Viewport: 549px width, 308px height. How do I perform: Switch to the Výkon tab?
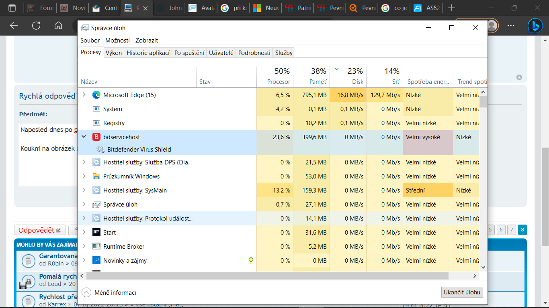(x=114, y=53)
